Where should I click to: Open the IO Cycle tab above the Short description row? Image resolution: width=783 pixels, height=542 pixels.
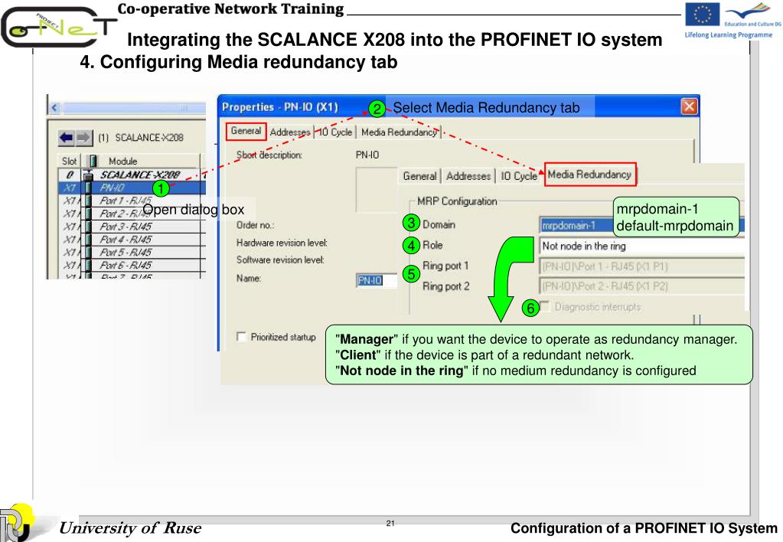[x=335, y=132]
